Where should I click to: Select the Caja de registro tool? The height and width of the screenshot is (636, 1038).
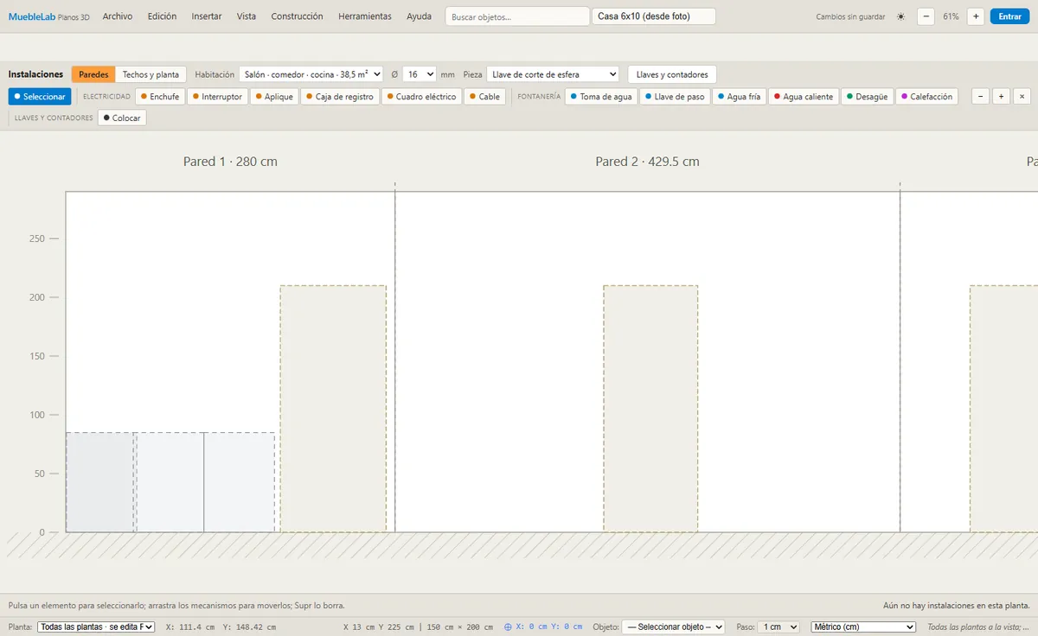coord(340,97)
